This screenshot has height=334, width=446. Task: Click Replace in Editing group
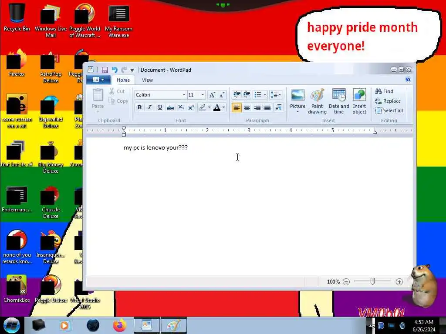pos(388,101)
